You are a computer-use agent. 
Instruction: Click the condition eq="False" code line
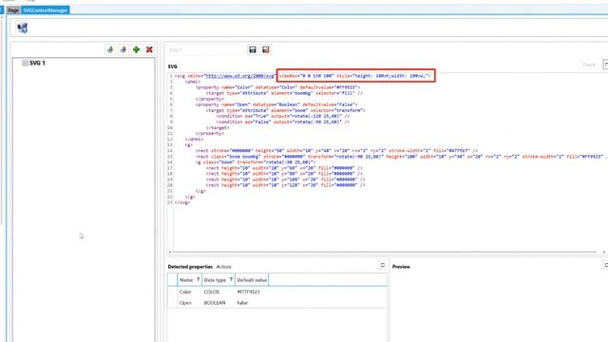[283, 122]
